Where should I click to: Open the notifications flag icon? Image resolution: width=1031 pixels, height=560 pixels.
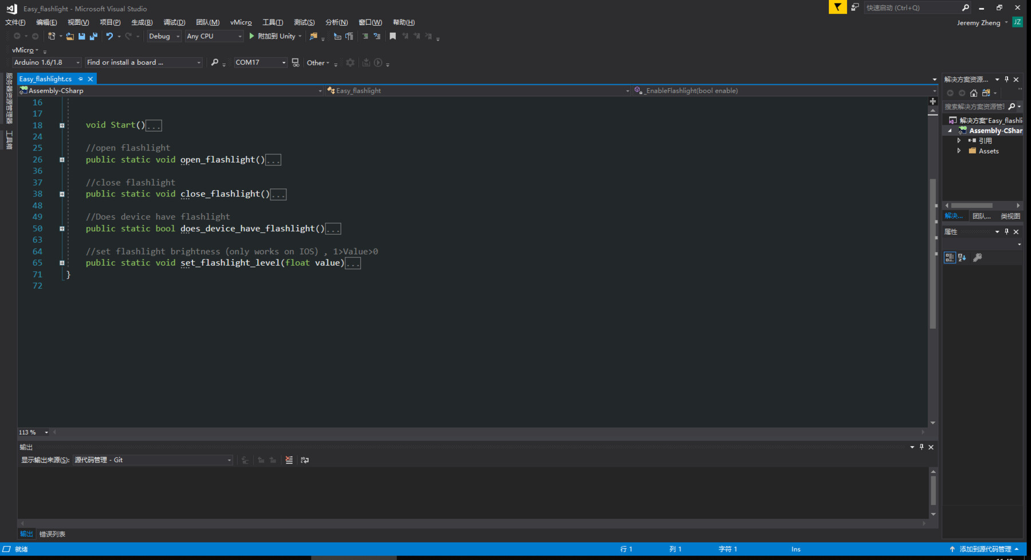(837, 7)
